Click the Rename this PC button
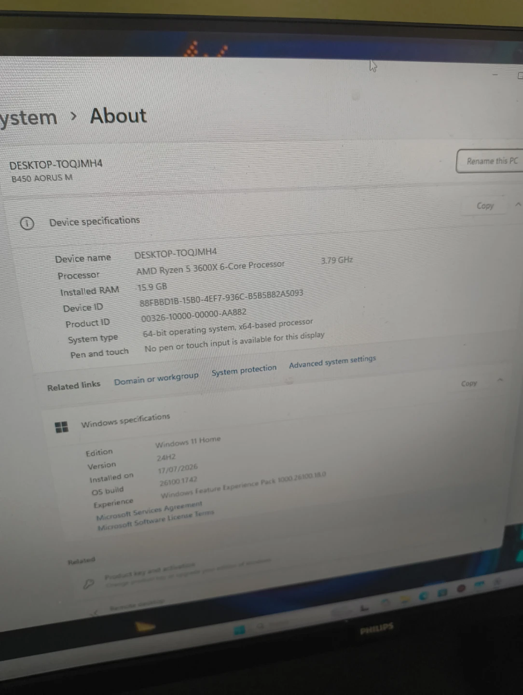The width and height of the screenshot is (523, 695). (x=491, y=161)
